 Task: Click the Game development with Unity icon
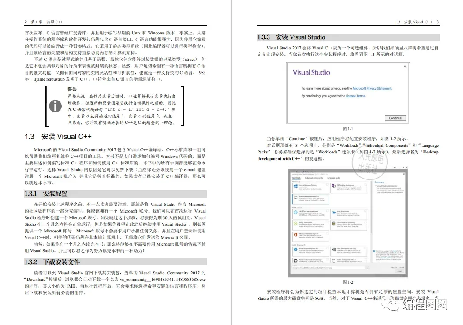tap(334, 250)
